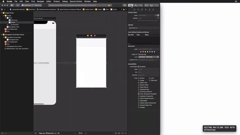The width and height of the screenshot is (240, 135).
Task: Open the Identity inspector icon
Action: click(x=142, y=9)
